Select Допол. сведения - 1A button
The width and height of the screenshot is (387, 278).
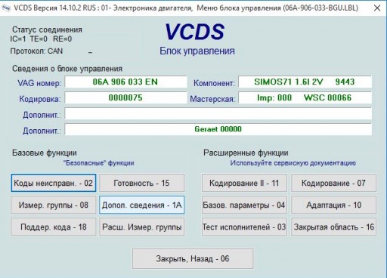tap(142, 205)
